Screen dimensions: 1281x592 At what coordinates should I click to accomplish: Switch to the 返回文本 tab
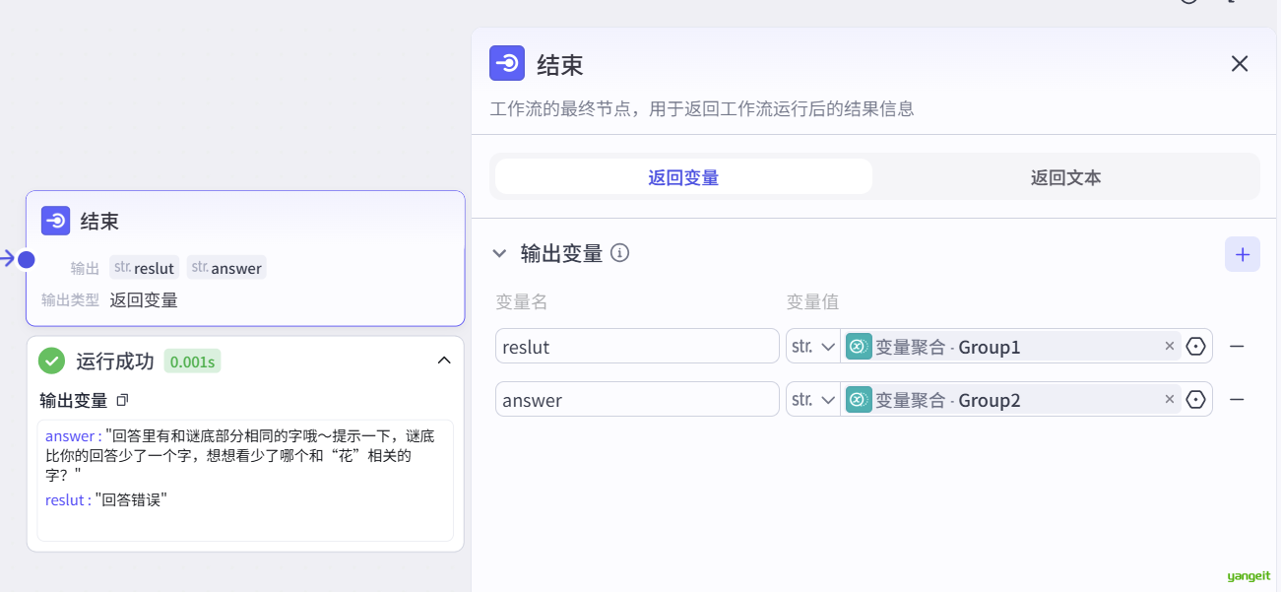click(1065, 177)
